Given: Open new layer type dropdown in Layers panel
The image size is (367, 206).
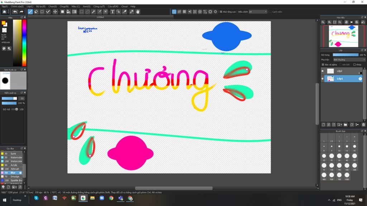Looking at the screenshot, I should [340, 125].
